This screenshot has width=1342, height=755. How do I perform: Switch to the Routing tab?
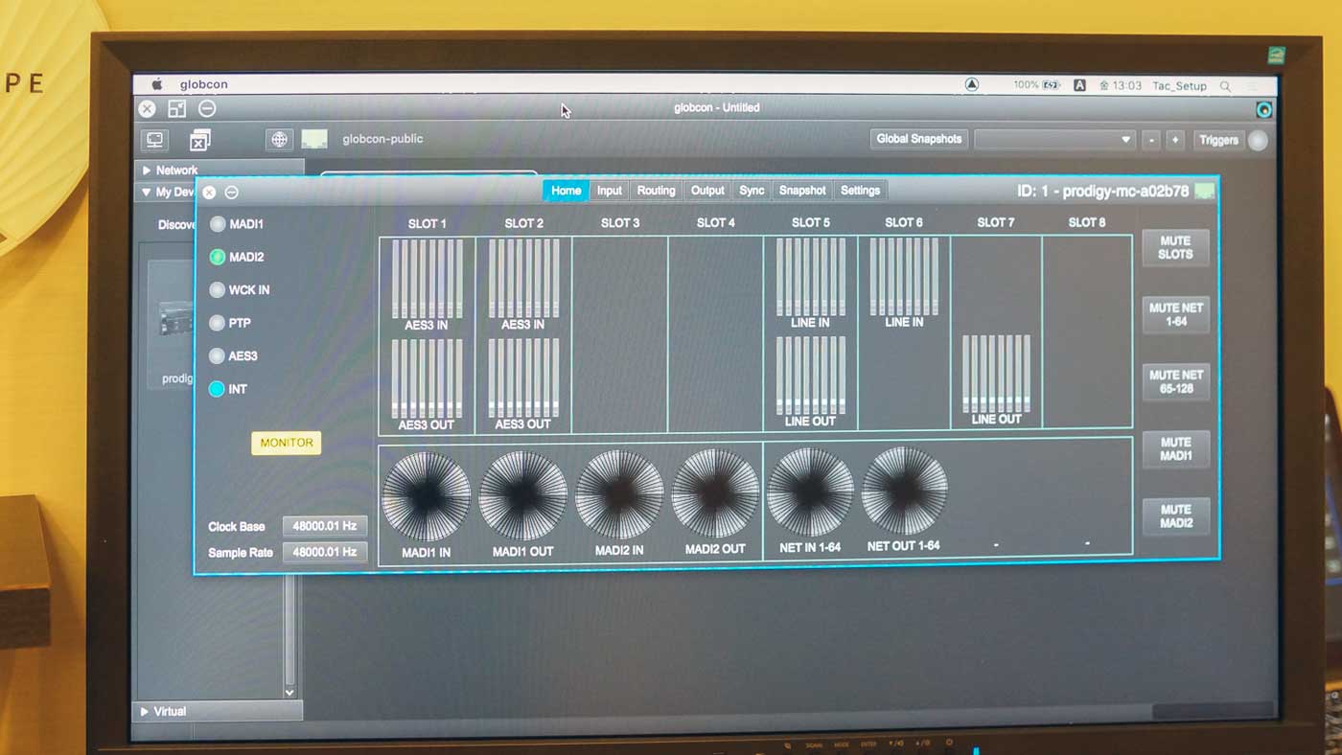pyautogui.click(x=656, y=191)
